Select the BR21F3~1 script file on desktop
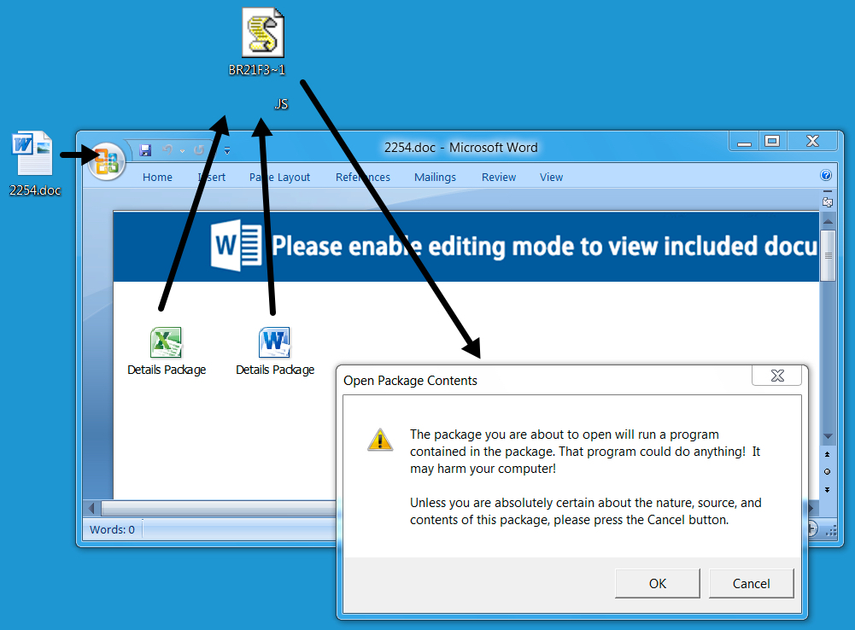 (x=262, y=34)
